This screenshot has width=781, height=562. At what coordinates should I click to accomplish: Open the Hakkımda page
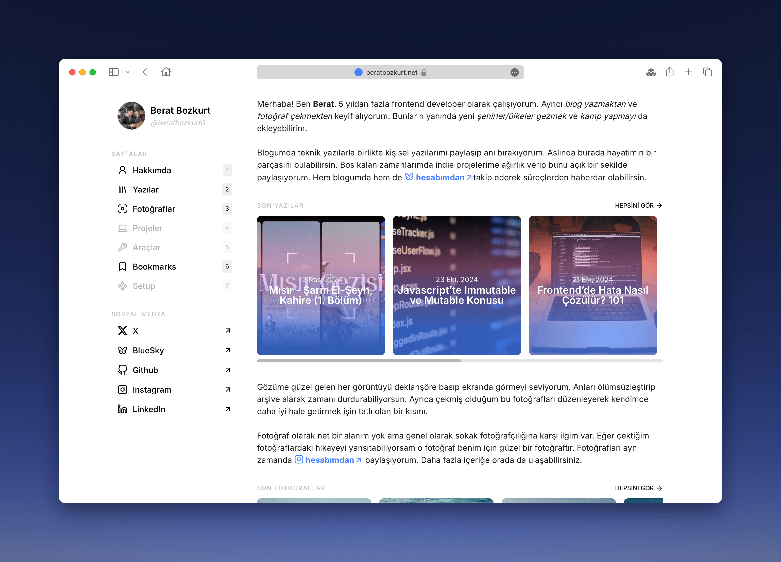pos(152,170)
